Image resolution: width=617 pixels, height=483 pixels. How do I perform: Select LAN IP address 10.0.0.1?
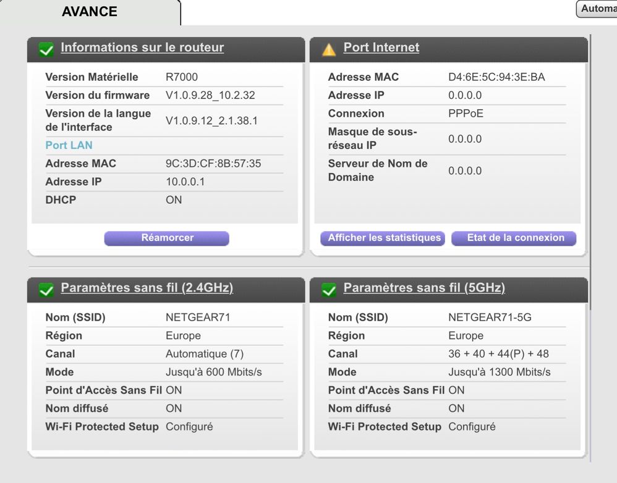[185, 182]
